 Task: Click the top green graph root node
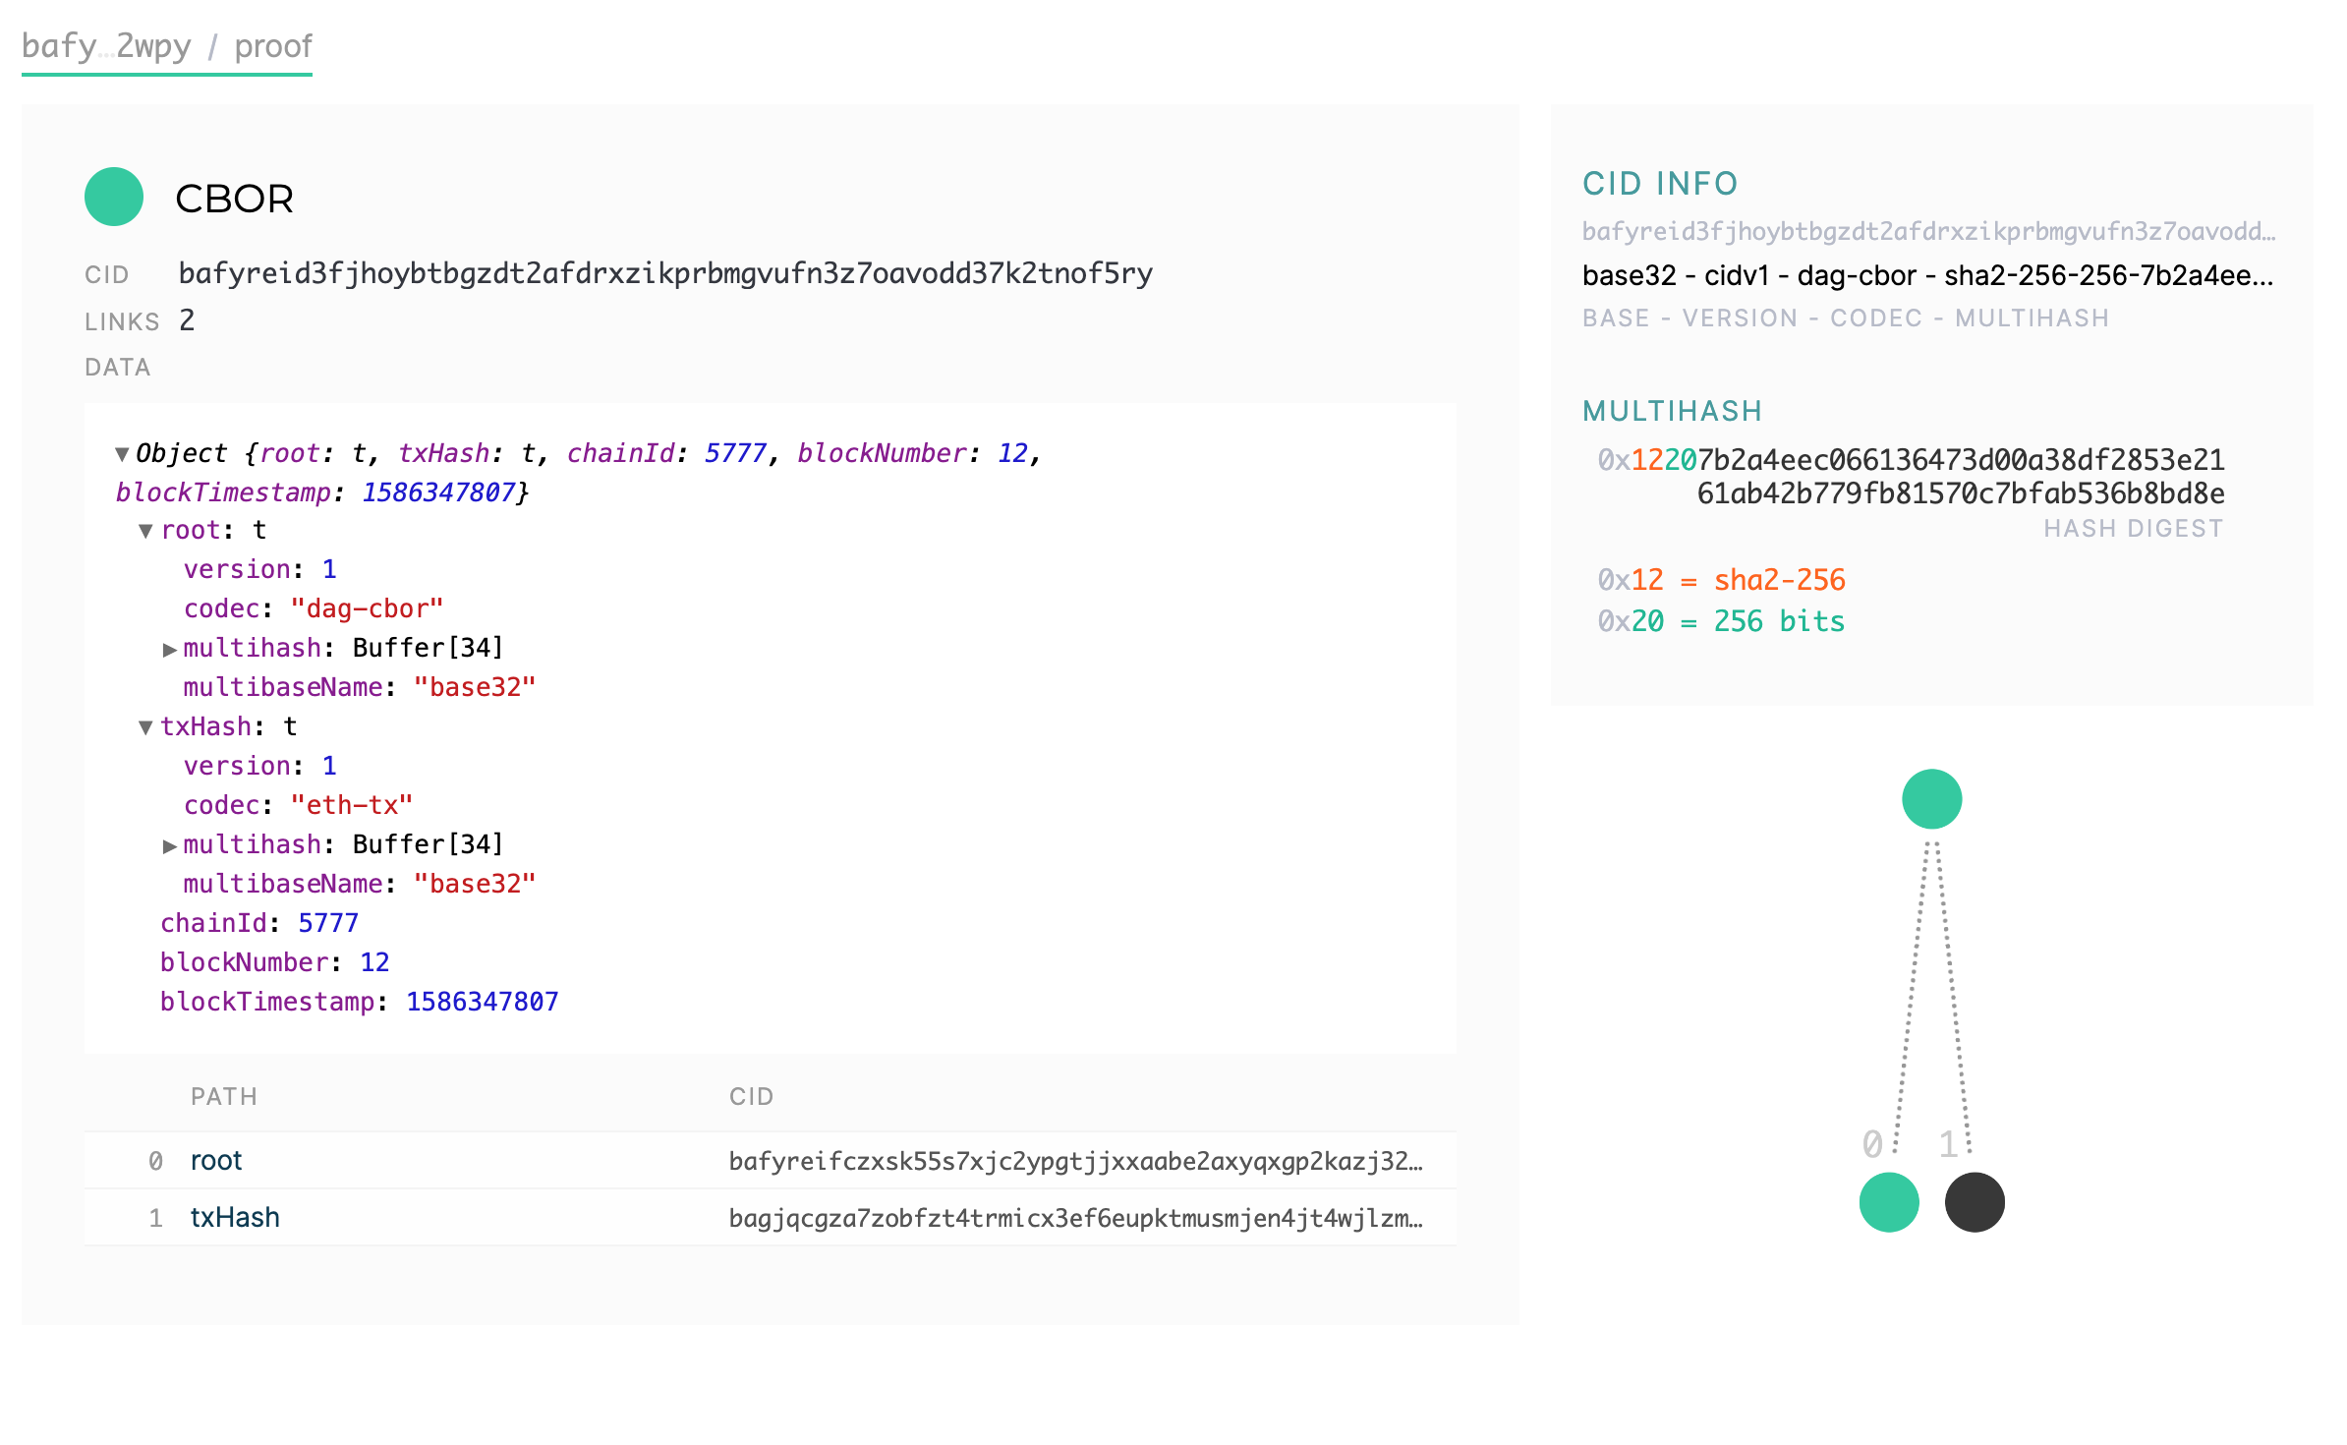tap(1931, 799)
